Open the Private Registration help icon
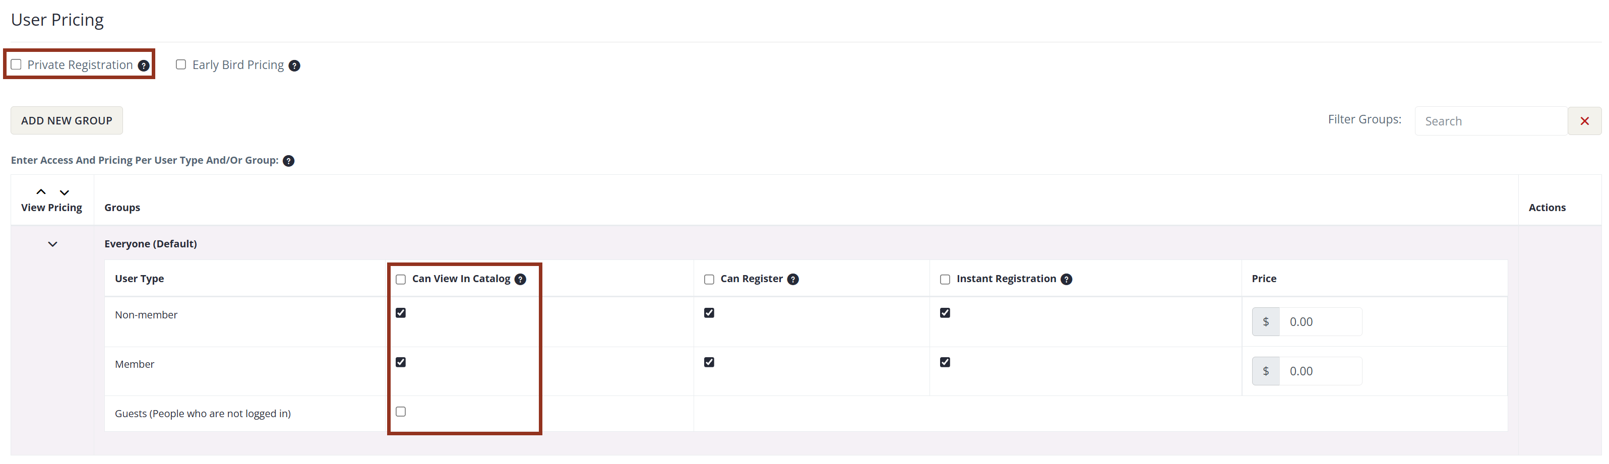This screenshot has height=464, width=1609. (144, 64)
